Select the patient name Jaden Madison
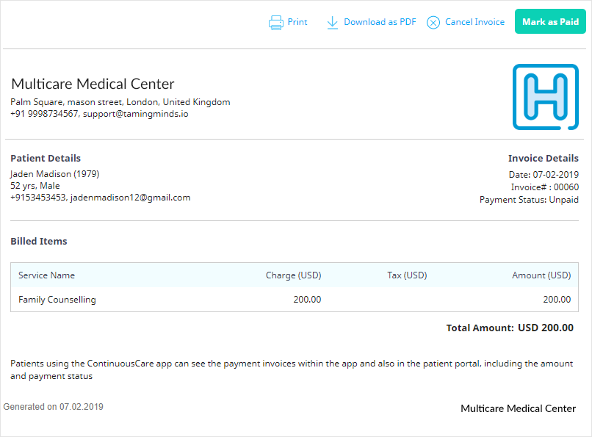This screenshot has height=437, width=592. [41, 174]
